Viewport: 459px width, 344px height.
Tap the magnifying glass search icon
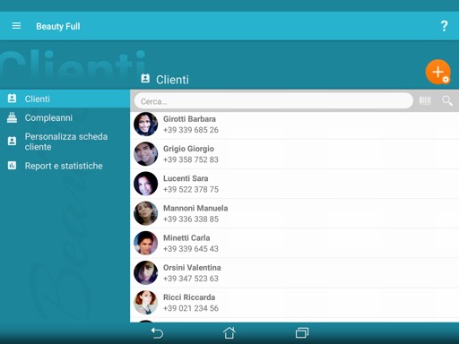447,101
